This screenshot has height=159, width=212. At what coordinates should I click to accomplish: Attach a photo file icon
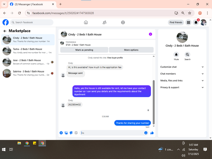(66, 133)
